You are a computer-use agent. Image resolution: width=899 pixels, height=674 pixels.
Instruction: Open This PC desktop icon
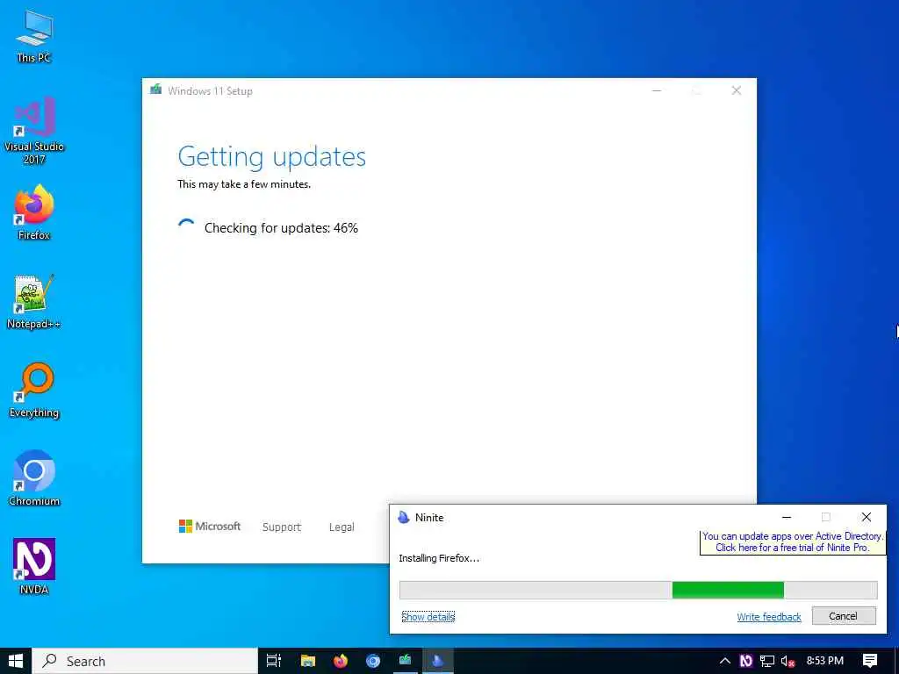pyautogui.click(x=34, y=35)
